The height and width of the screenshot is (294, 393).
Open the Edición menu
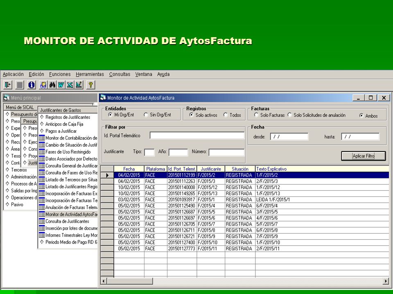(36, 74)
